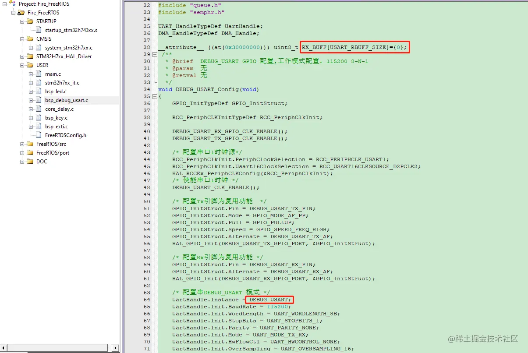Click the Project: Fire_FreeRTOS root icon
Screen dimensions: 528x353
click(x=12, y=4)
